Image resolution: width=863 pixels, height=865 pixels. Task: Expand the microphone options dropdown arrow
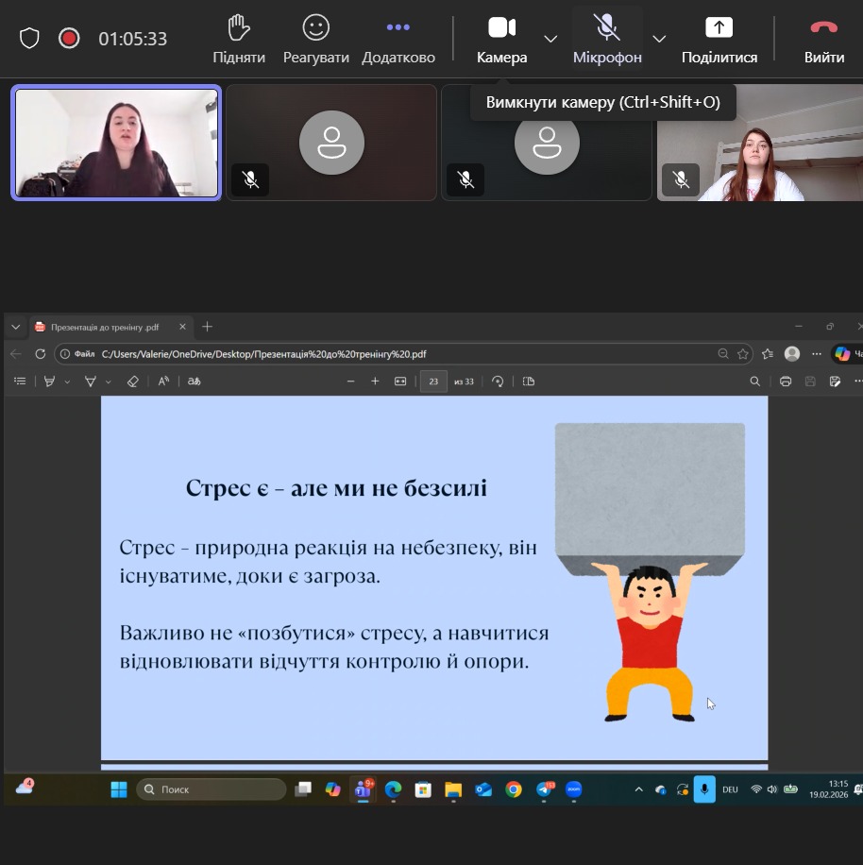(x=659, y=39)
